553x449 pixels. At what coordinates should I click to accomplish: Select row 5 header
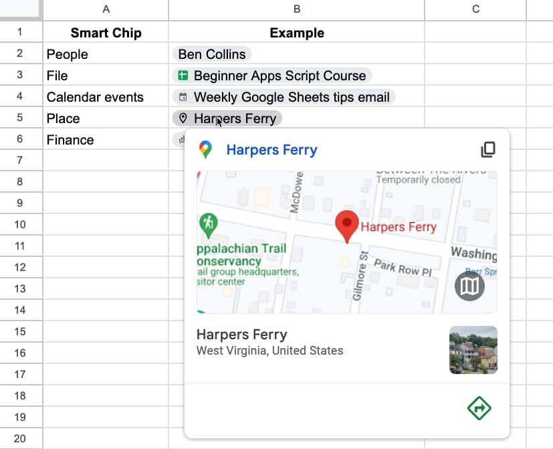pyautogui.click(x=21, y=118)
